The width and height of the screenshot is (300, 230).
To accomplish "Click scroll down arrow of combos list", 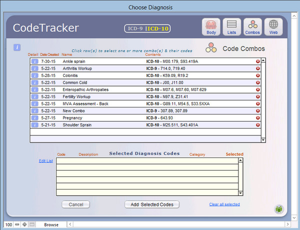I will pyautogui.click(x=263, y=140).
